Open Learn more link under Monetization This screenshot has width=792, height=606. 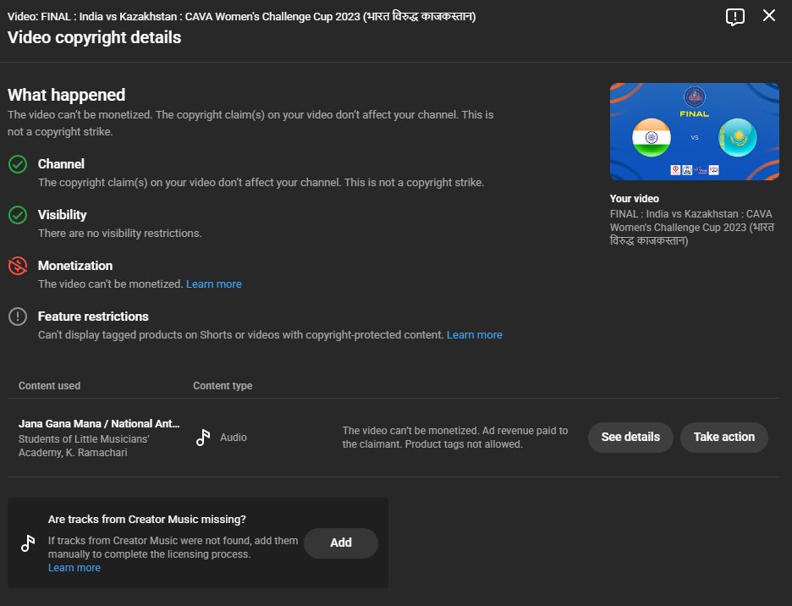pyautogui.click(x=214, y=284)
